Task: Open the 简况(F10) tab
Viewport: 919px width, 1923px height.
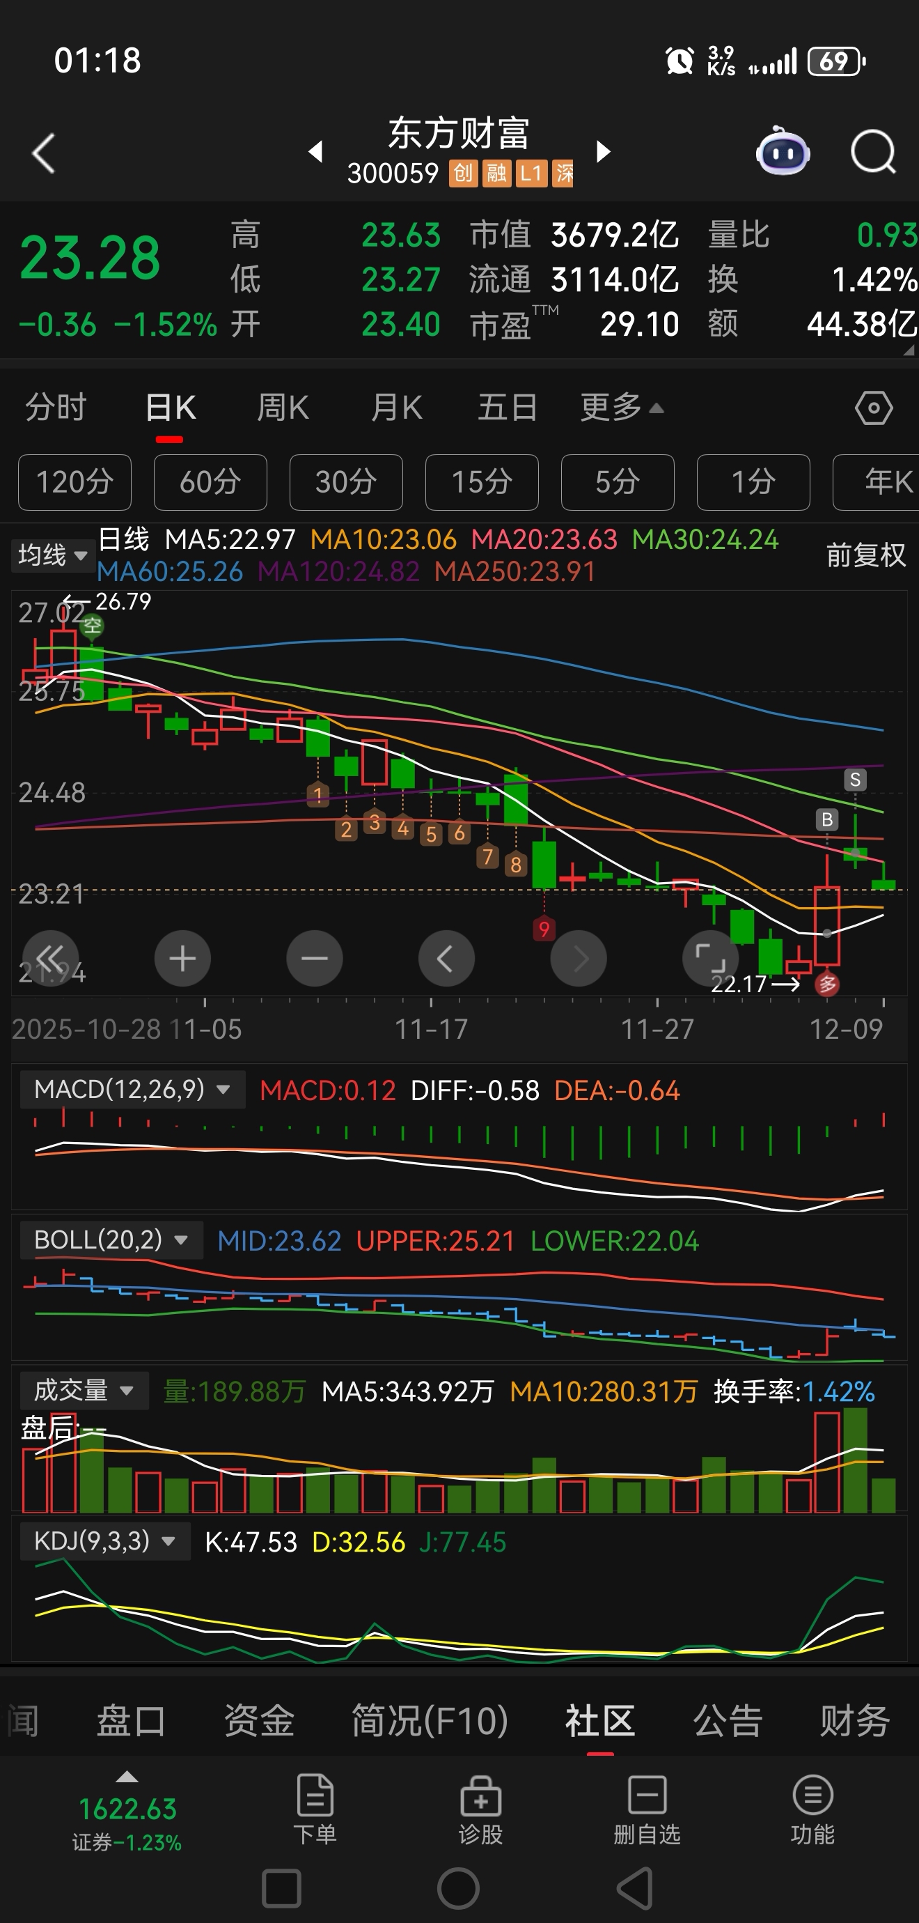Action: point(430,1720)
